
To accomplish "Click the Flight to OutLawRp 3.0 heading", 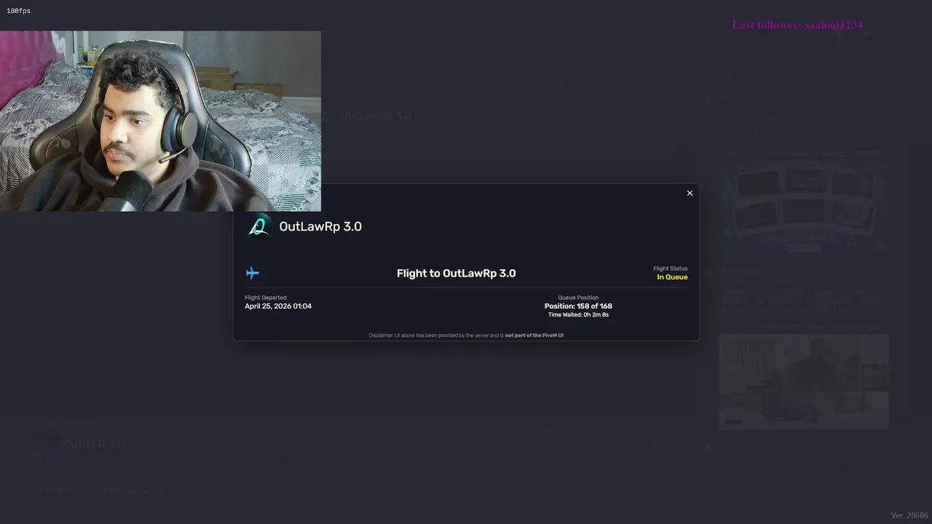I will point(456,273).
